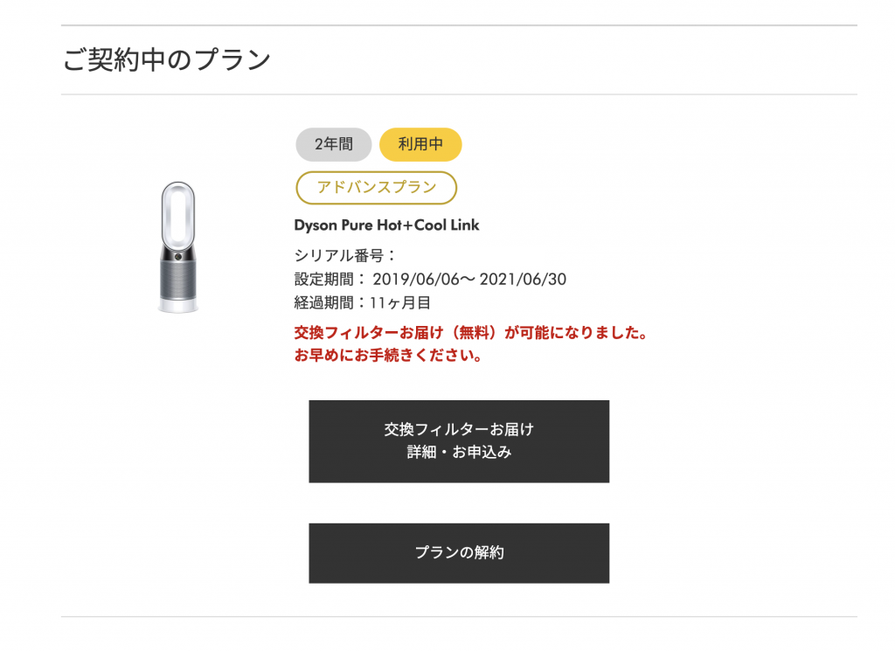Click the fan's white loop amplifier

[x=178, y=214]
